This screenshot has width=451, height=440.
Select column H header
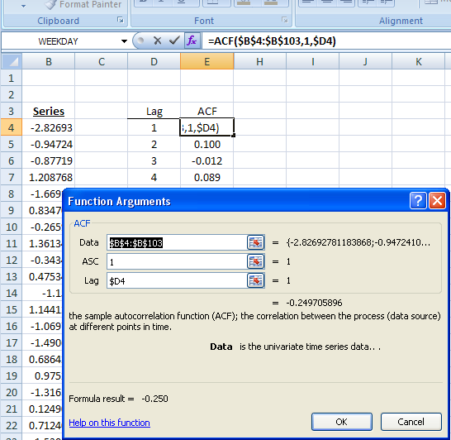(x=259, y=61)
